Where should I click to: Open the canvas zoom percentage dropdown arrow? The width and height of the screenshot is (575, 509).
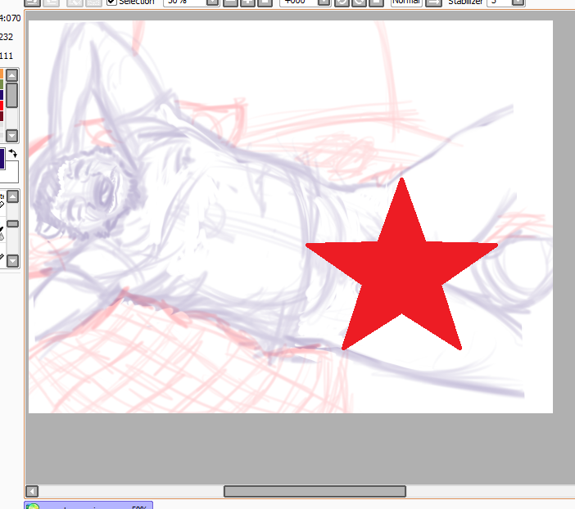(212, 2)
